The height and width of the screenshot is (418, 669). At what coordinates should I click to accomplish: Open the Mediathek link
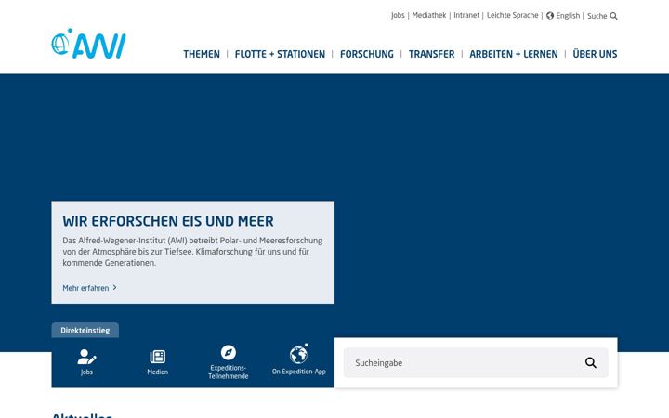(428, 16)
